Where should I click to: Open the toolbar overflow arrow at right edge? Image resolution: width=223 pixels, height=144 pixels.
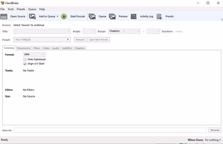(222, 20)
